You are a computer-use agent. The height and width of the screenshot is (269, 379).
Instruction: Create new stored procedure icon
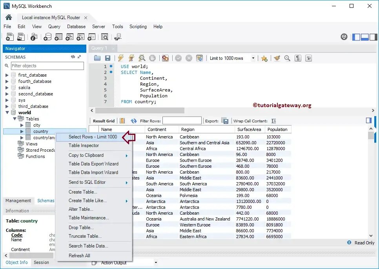click(80, 37)
